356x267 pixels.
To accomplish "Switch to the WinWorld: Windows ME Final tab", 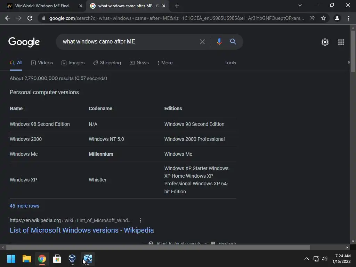I will pyautogui.click(x=42, y=6).
